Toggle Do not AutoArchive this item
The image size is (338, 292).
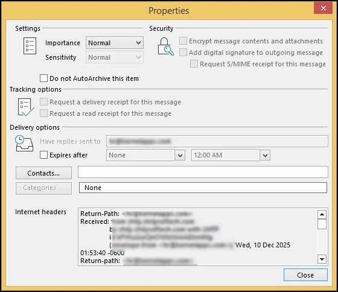(43, 78)
